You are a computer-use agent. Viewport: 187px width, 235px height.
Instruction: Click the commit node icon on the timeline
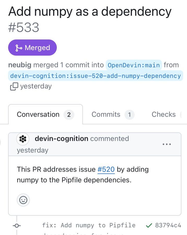17,226
